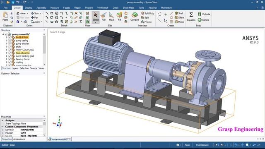Open the Zoom dropdown arrow
This screenshot has height=149, width=265.
(x=42, y=22)
